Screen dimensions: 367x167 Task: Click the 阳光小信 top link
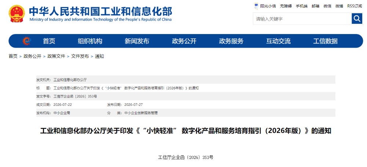[268, 6]
